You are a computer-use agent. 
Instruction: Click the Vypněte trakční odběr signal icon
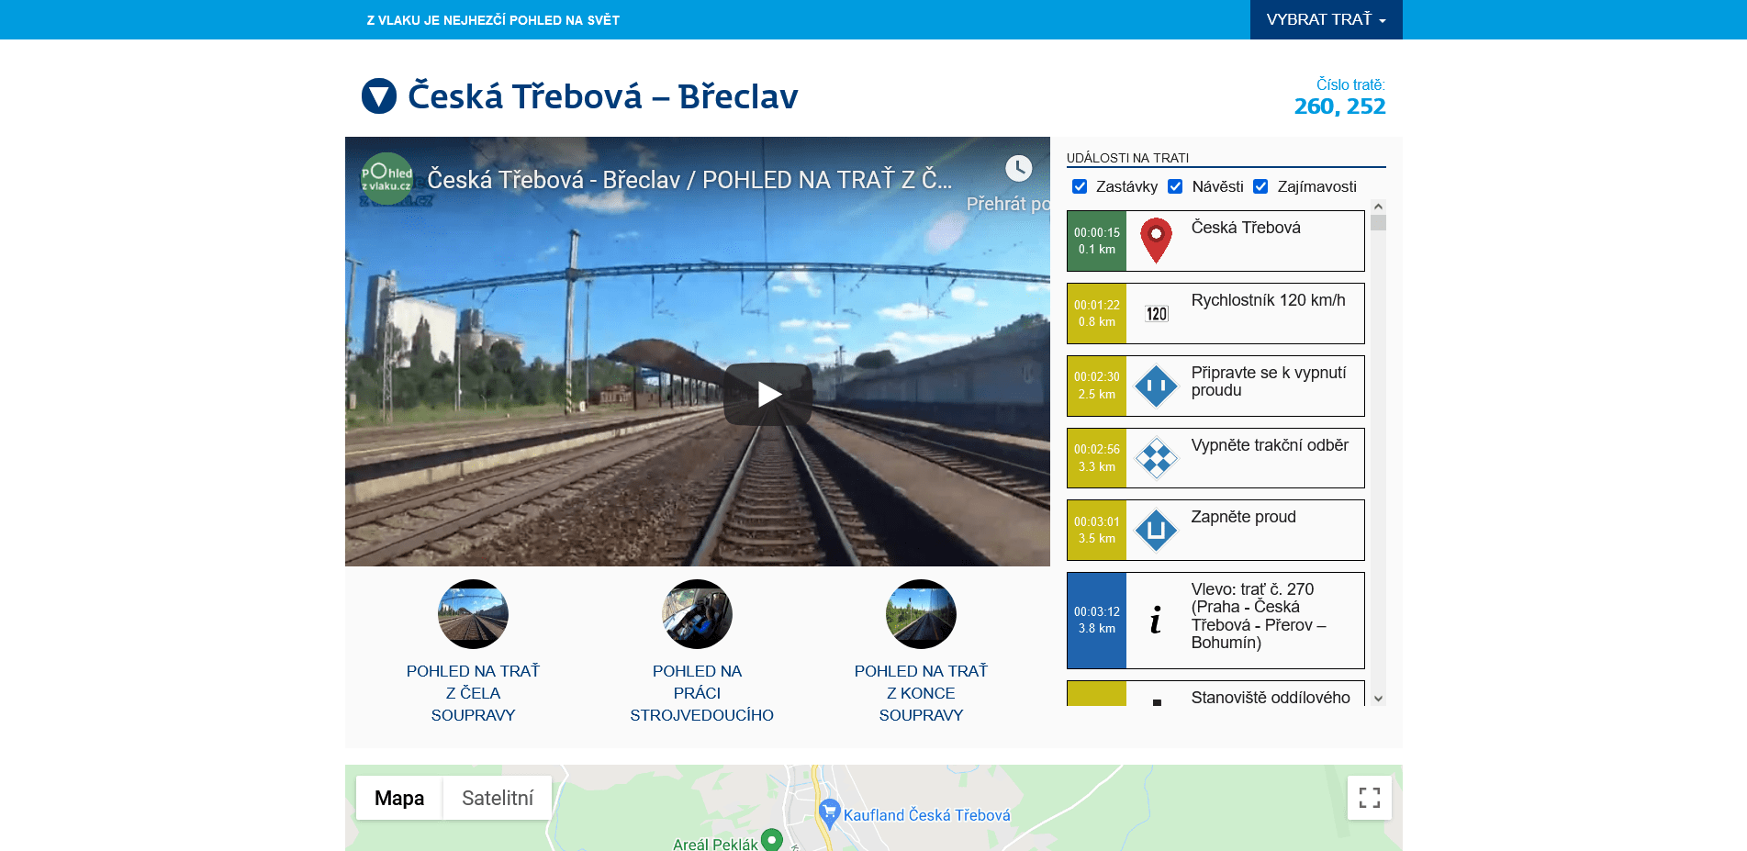tap(1156, 458)
